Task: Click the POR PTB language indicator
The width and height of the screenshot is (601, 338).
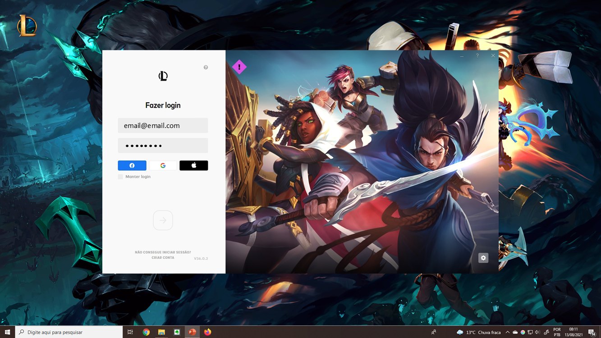Action: pos(557,332)
